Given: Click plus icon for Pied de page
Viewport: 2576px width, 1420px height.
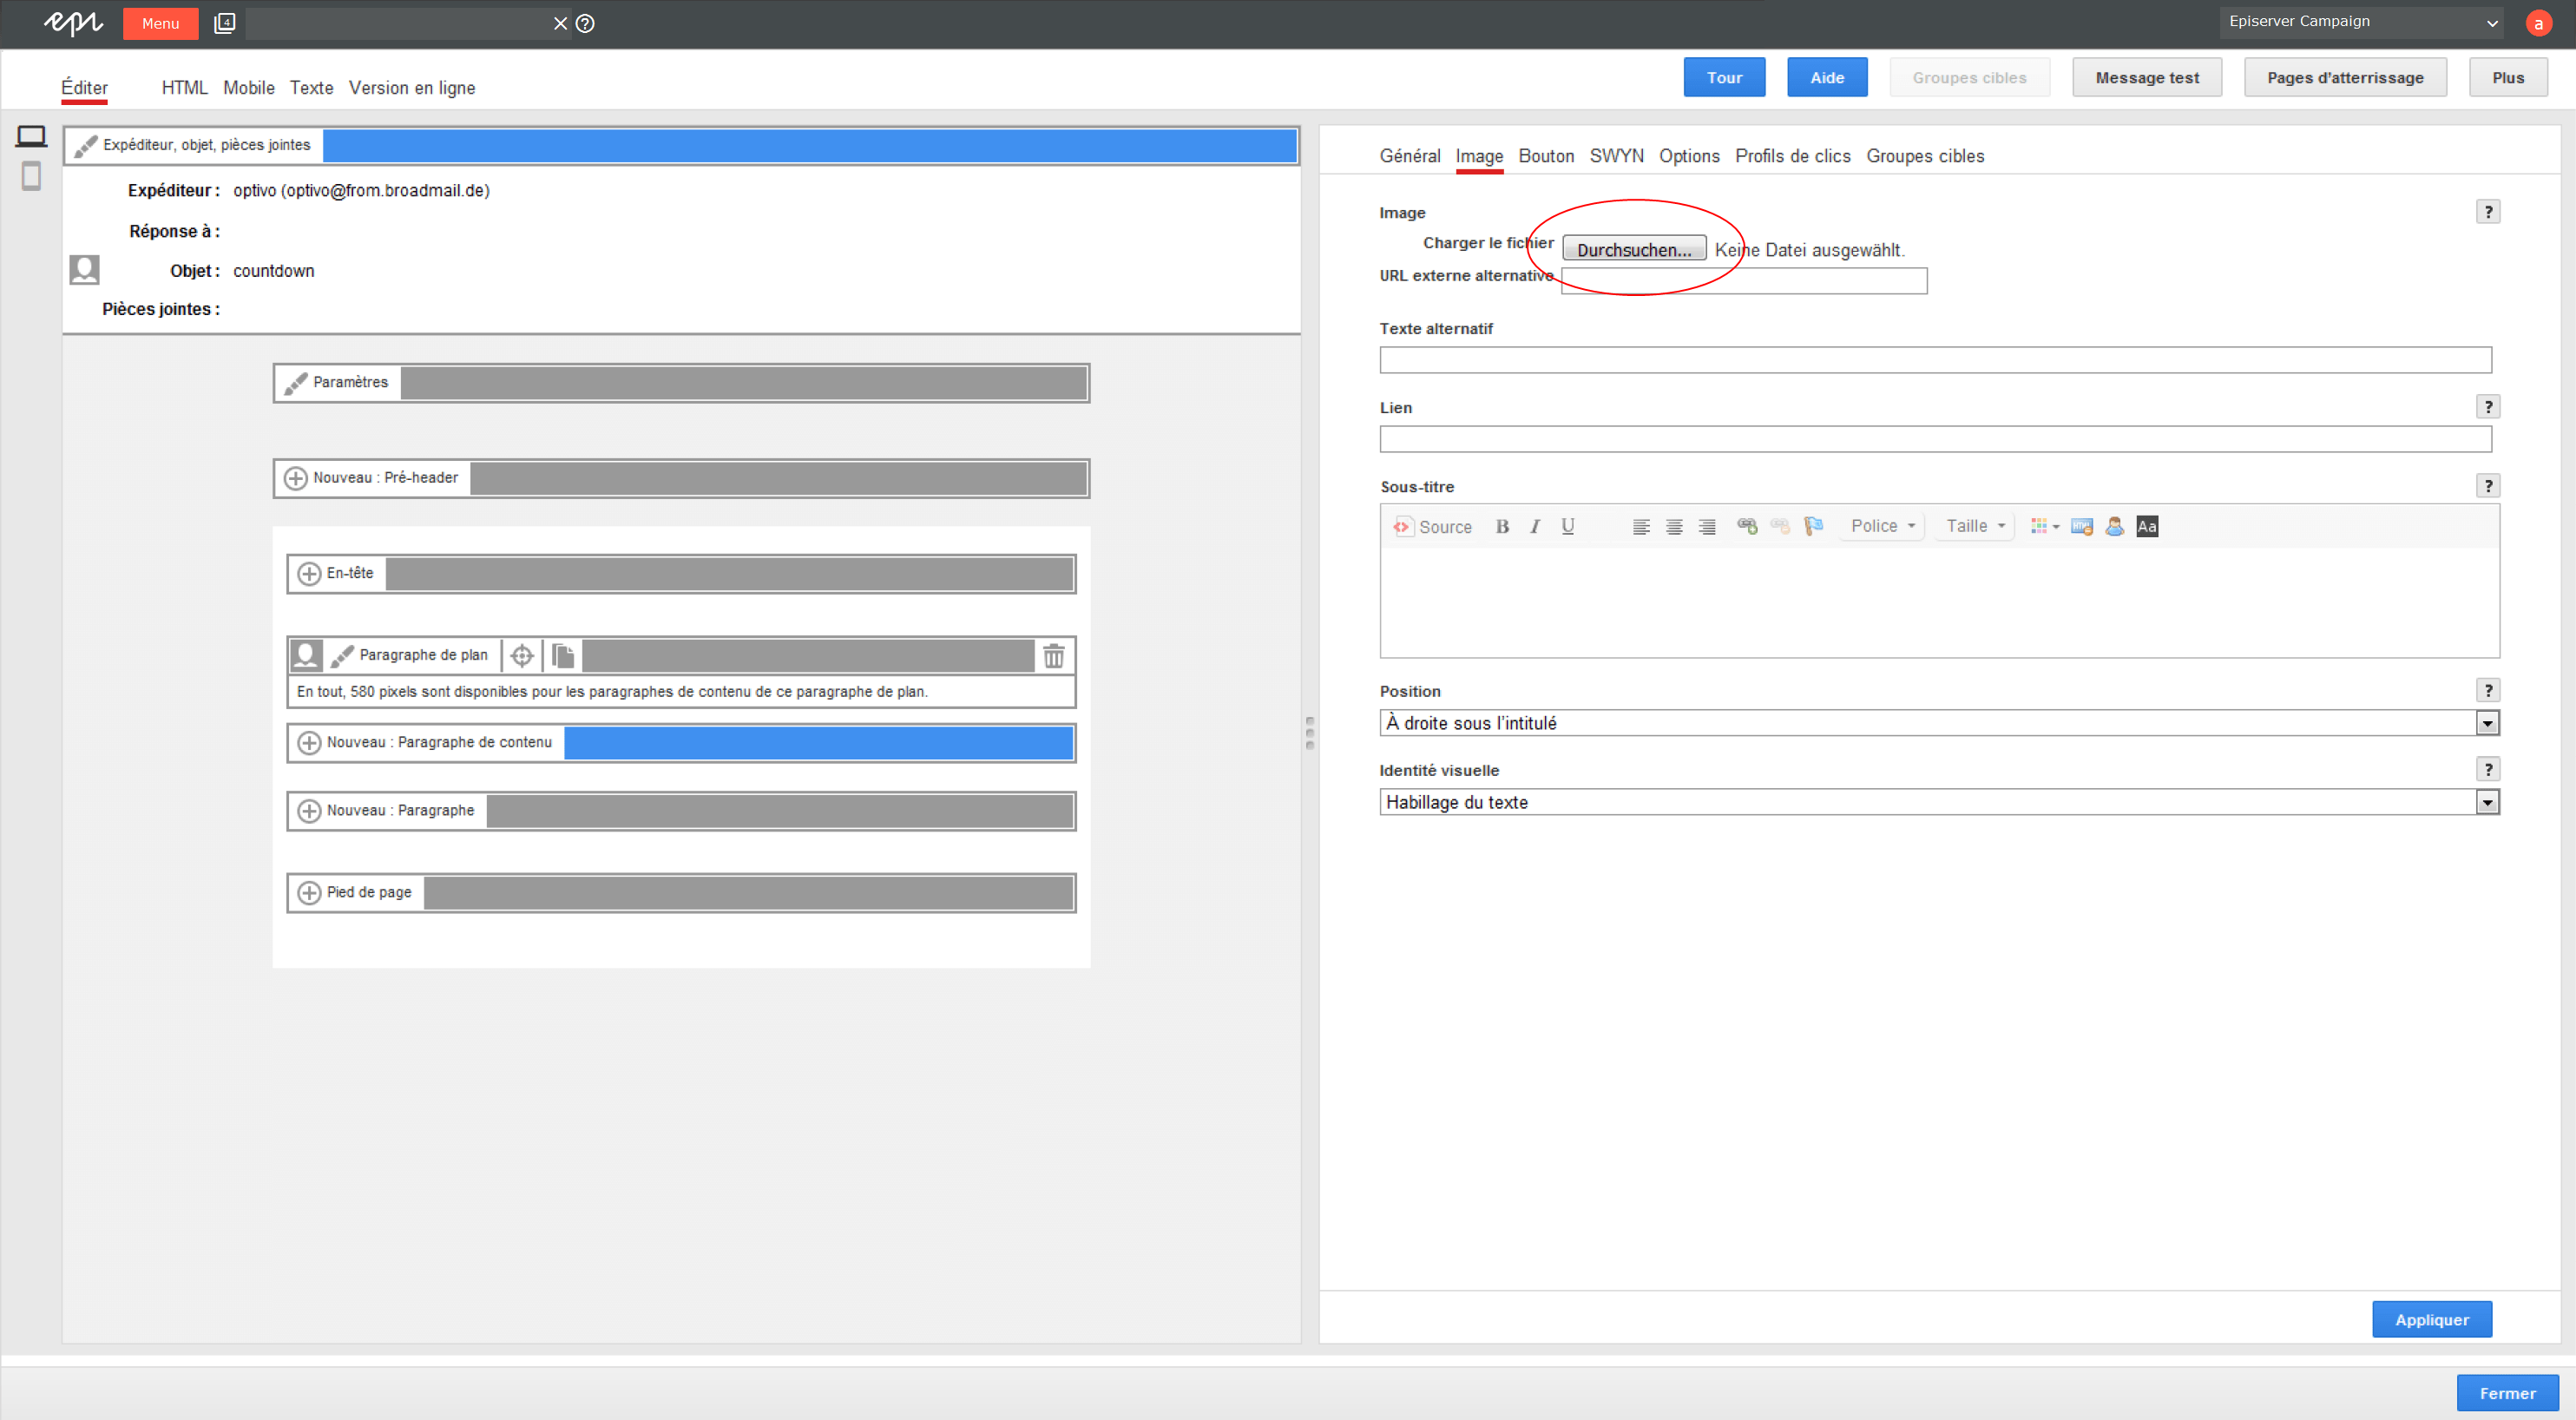Looking at the screenshot, I should (309, 893).
